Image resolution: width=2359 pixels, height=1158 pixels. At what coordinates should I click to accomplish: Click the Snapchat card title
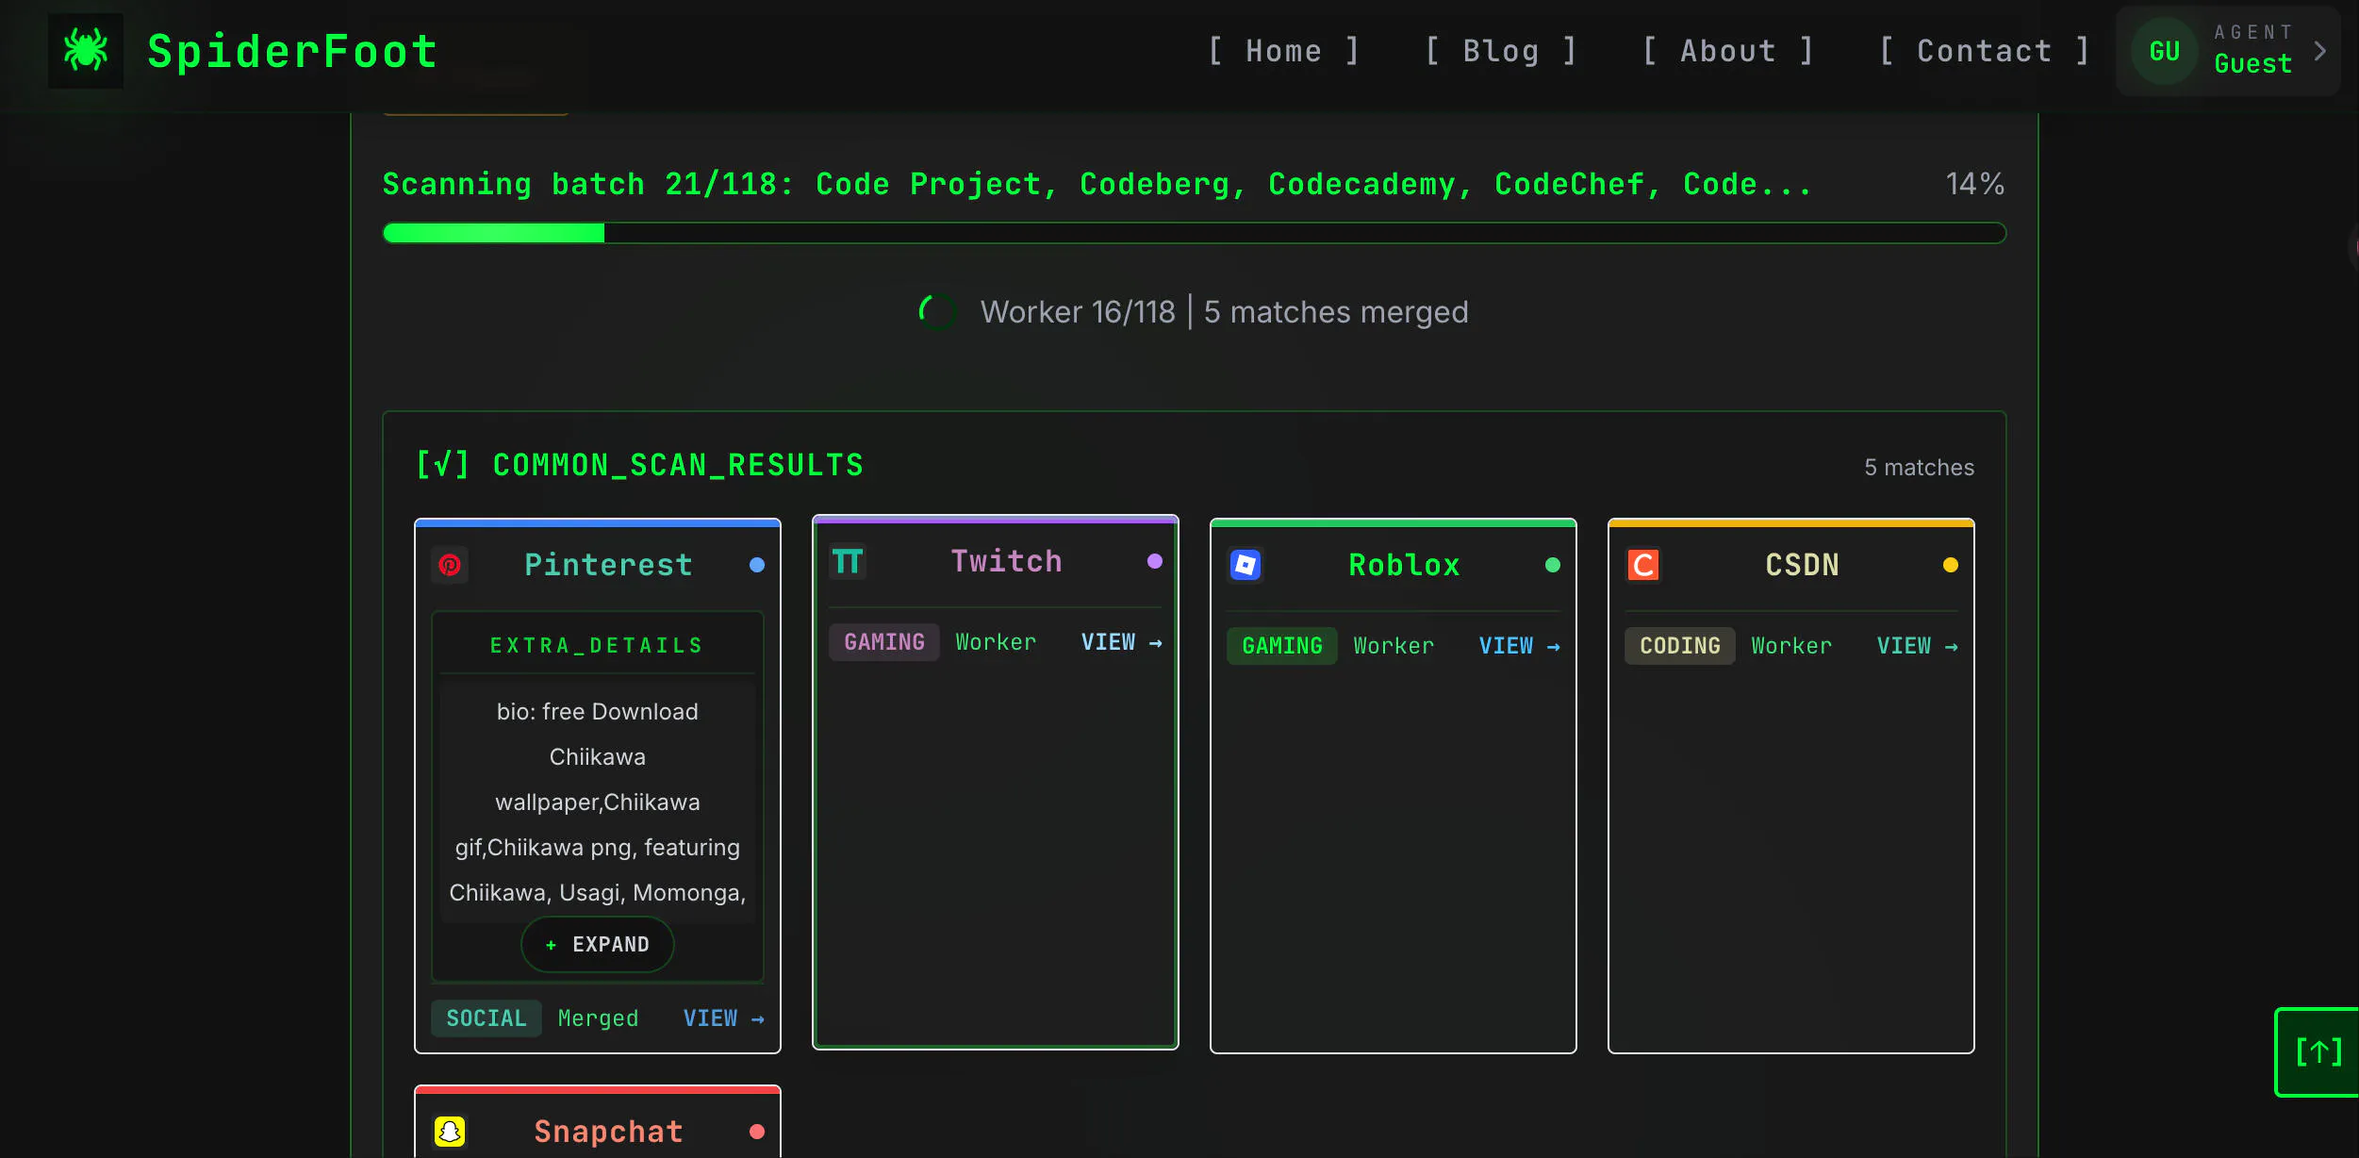pyautogui.click(x=608, y=1132)
